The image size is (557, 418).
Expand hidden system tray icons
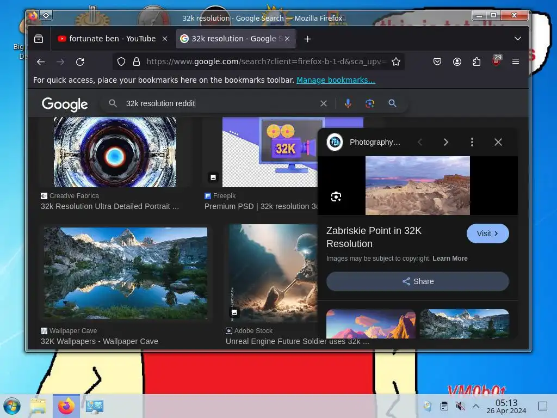point(476,406)
